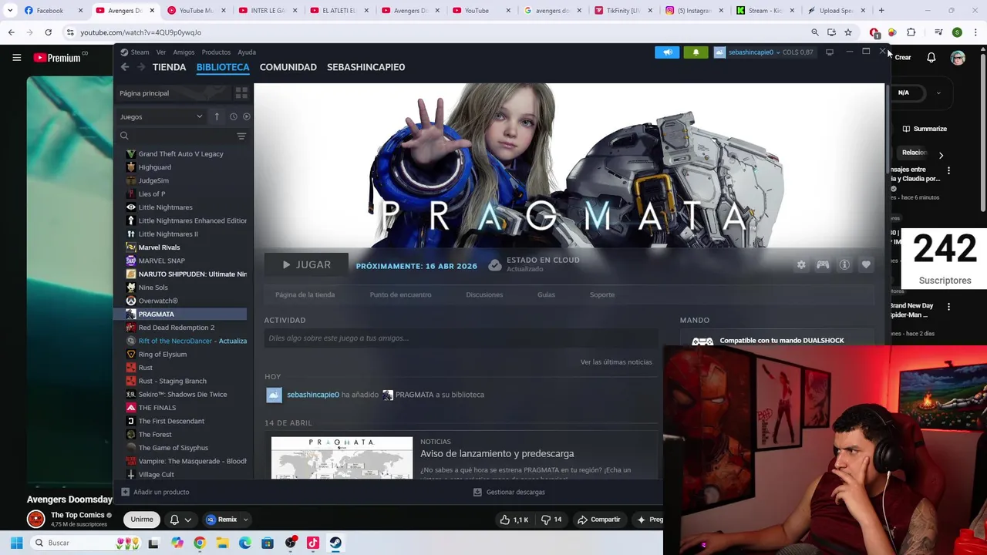Screen dimensions: 987x555
Task: Open Steam green notifications bell
Action: (696, 52)
